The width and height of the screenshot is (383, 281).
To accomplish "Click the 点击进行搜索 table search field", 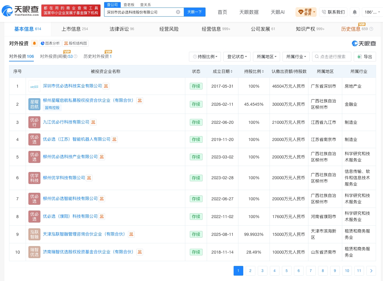I will (332, 57).
